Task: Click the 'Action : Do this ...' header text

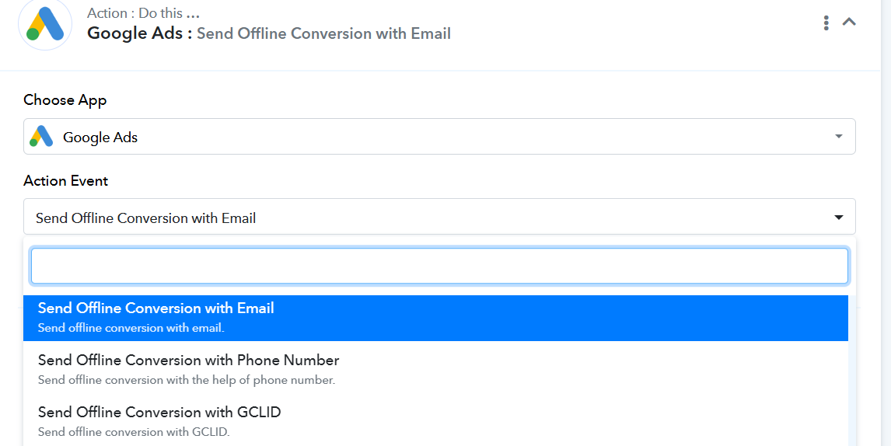Action: tap(143, 12)
